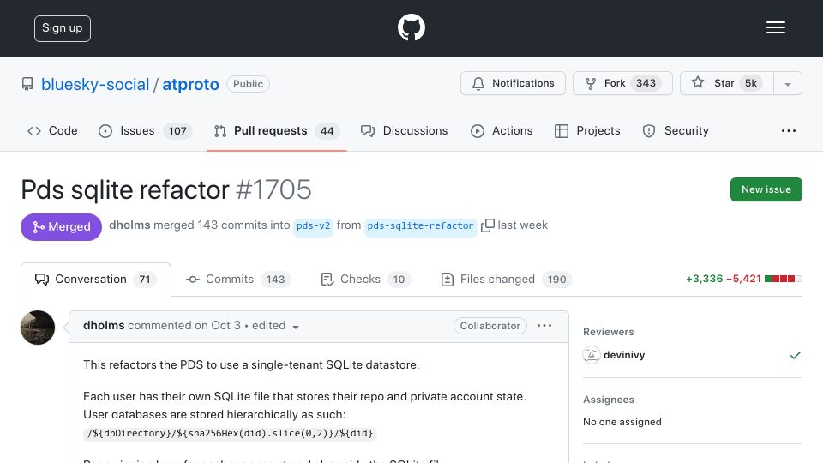
Task: Open the Issues tab
Action: coord(145,130)
